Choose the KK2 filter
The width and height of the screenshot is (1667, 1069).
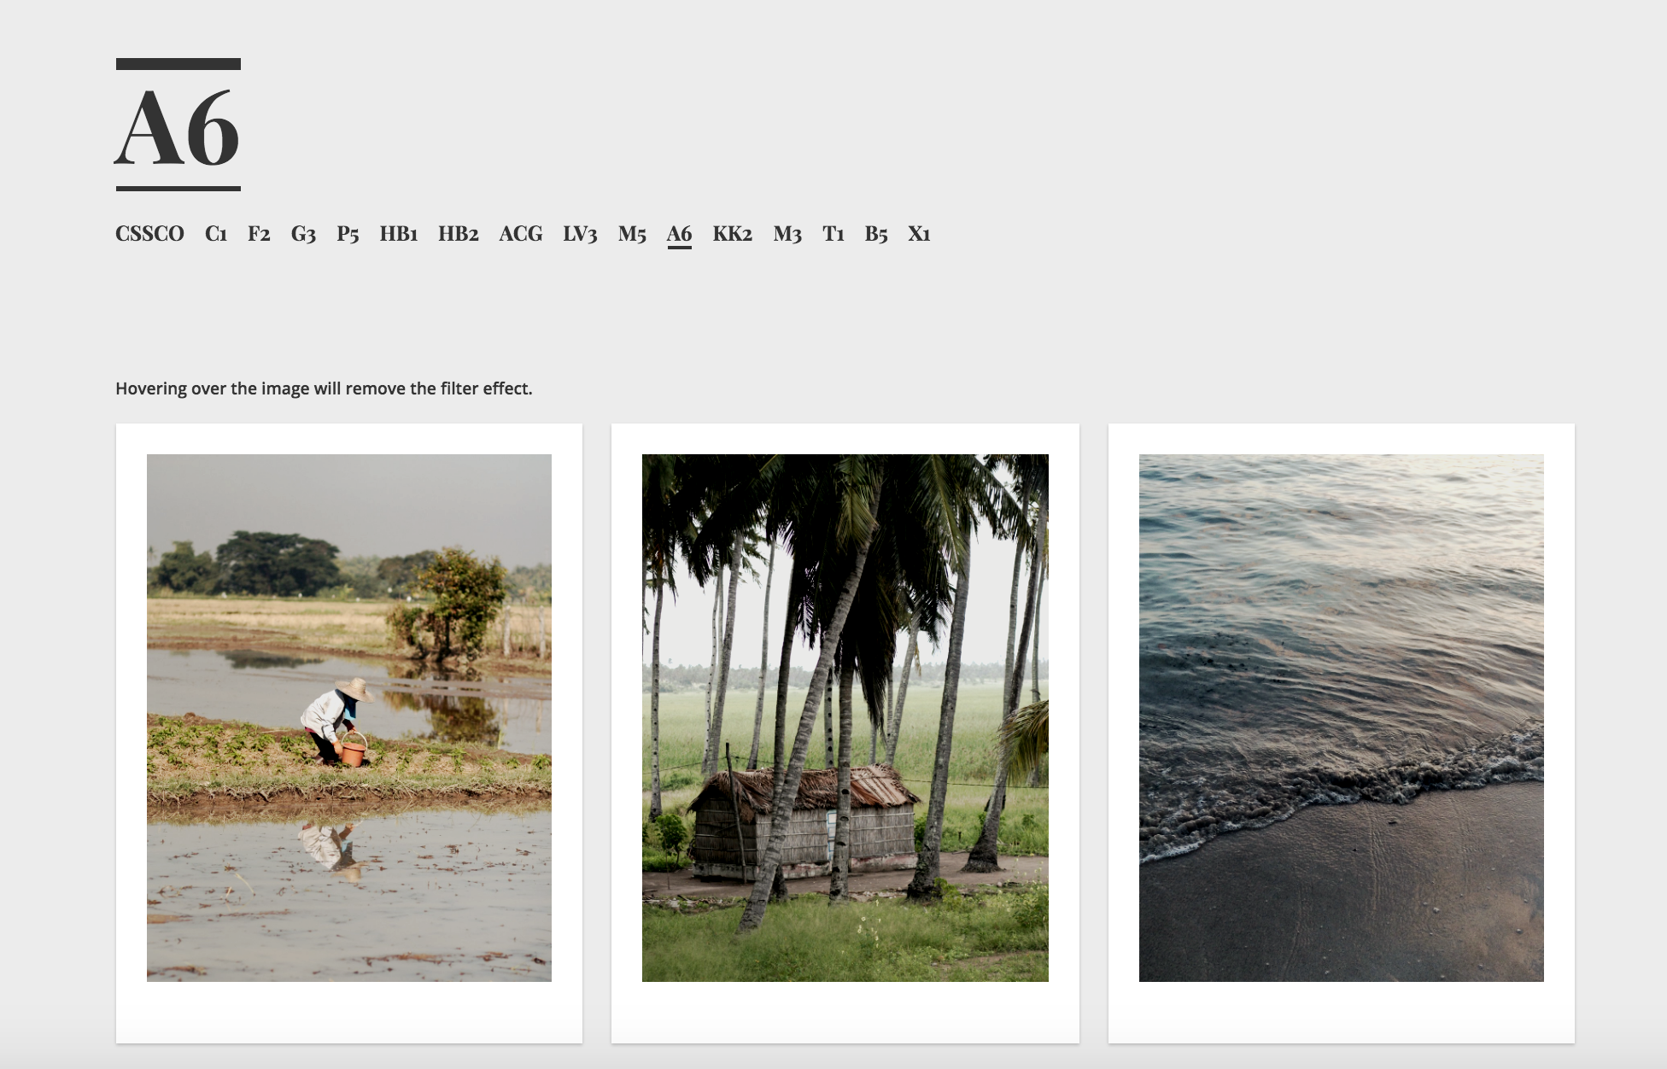[733, 234]
